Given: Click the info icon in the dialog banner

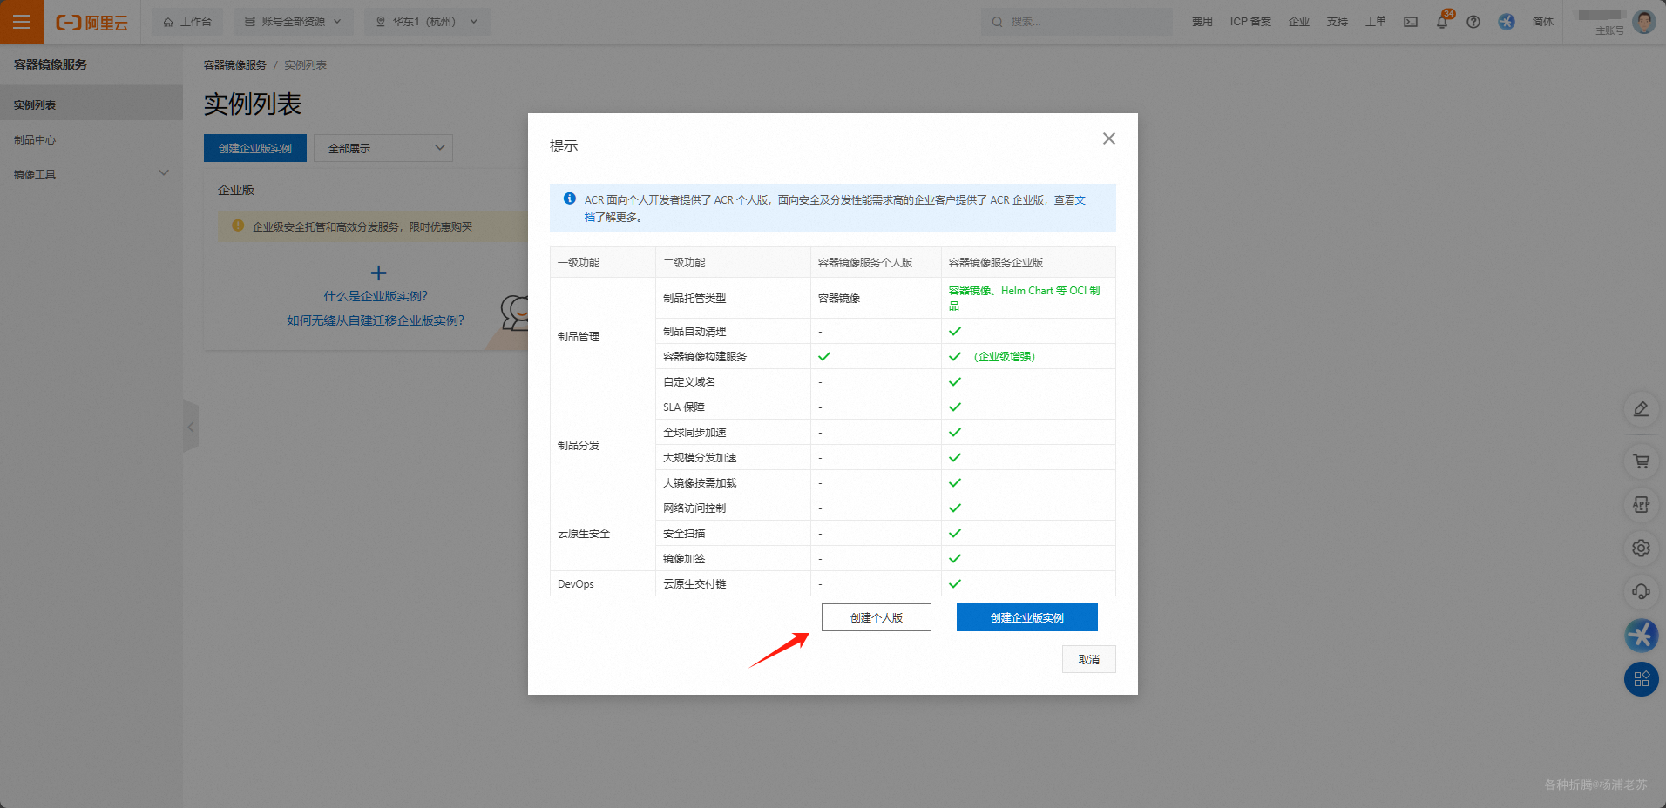Looking at the screenshot, I should pos(570,199).
